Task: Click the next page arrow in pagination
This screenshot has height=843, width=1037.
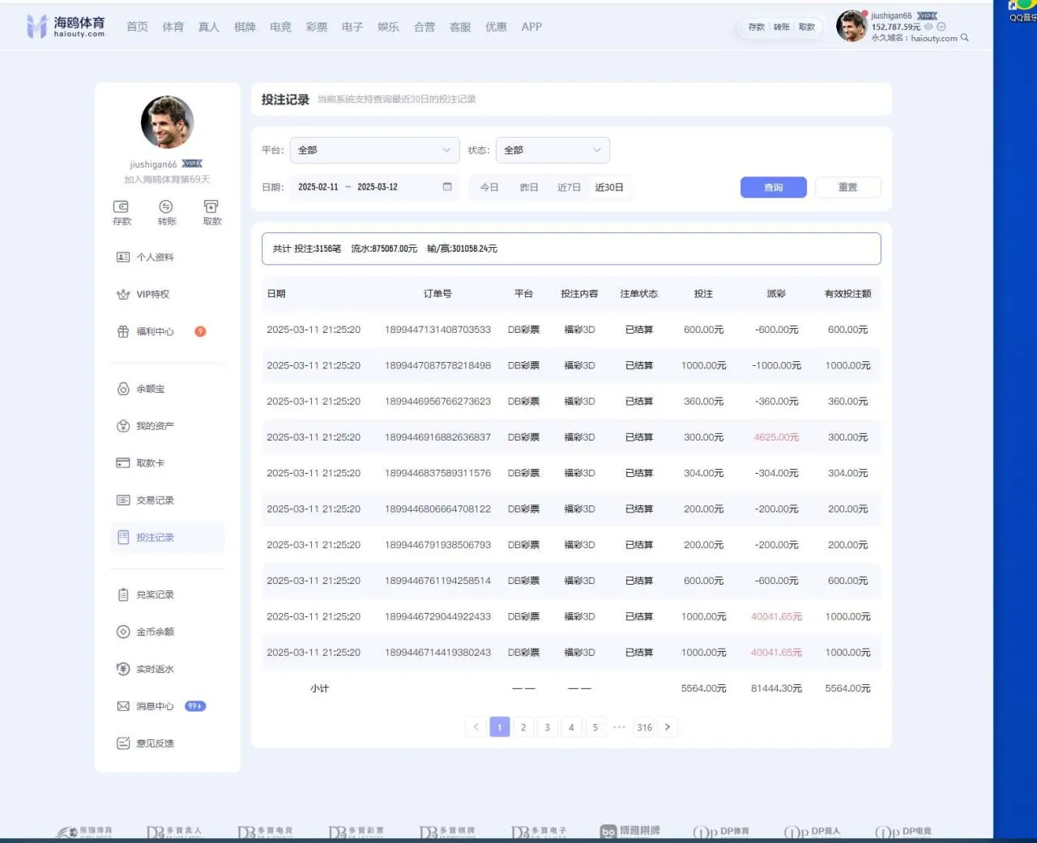Action: click(668, 727)
